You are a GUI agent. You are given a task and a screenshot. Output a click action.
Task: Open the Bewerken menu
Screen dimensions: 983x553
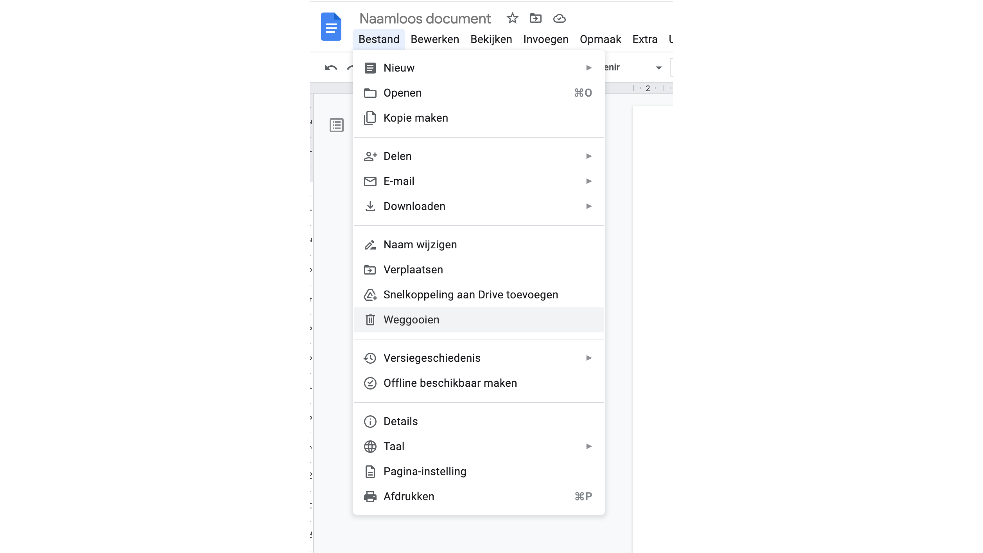coord(435,39)
